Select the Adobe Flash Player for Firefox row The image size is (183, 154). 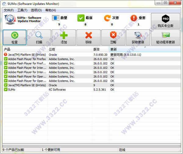click(x=91, y=59)
